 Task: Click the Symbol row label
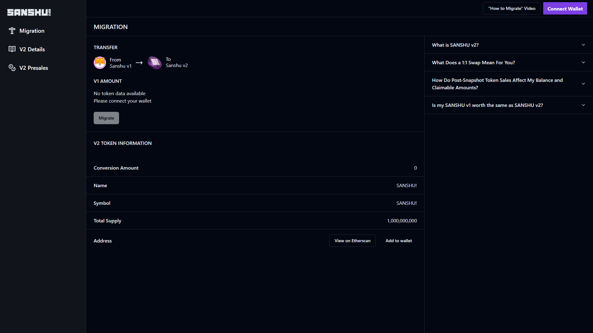[x=102, y=203]
